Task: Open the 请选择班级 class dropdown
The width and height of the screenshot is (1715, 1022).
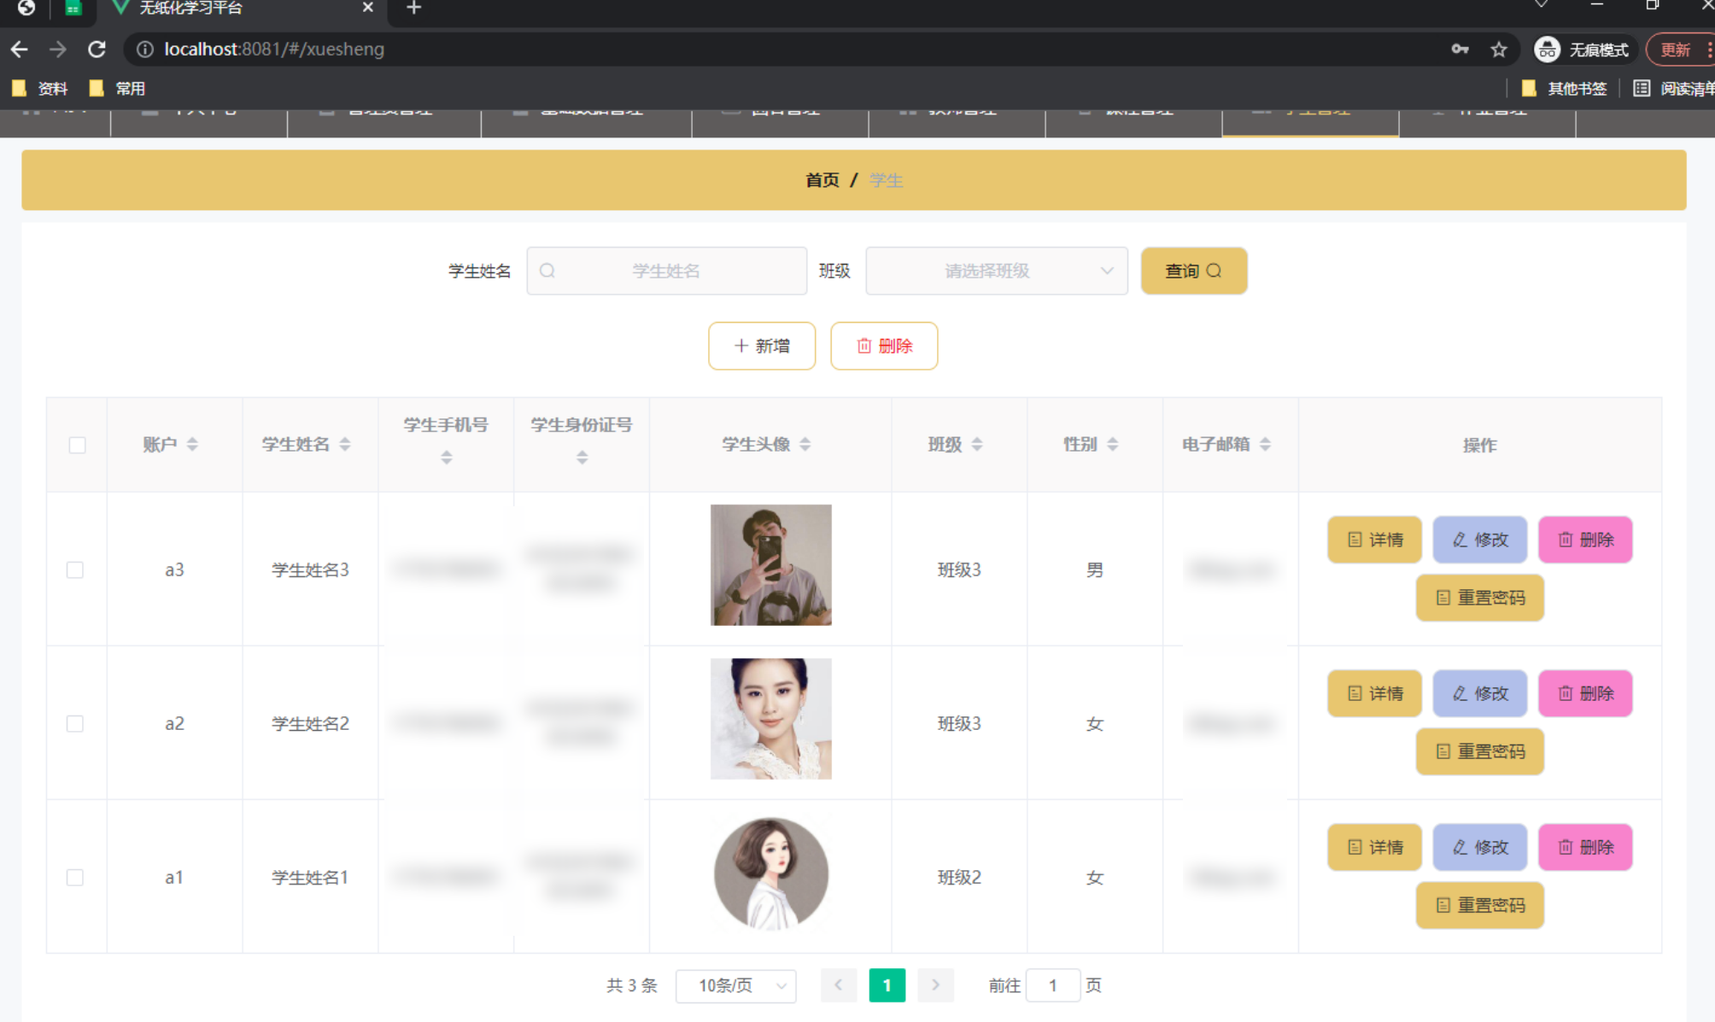Action: [x=996, y=271]
